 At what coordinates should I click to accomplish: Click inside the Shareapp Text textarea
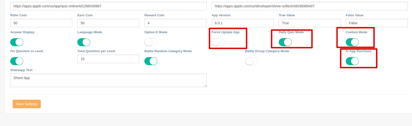coord(109,80)
